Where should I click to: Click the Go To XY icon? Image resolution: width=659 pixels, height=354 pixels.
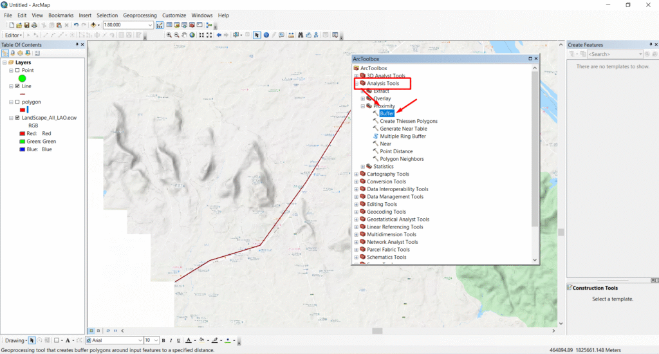point(315,35)
